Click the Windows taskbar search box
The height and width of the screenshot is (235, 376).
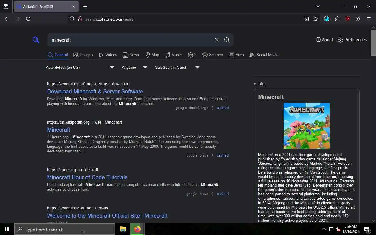click(x=65, y=229)
